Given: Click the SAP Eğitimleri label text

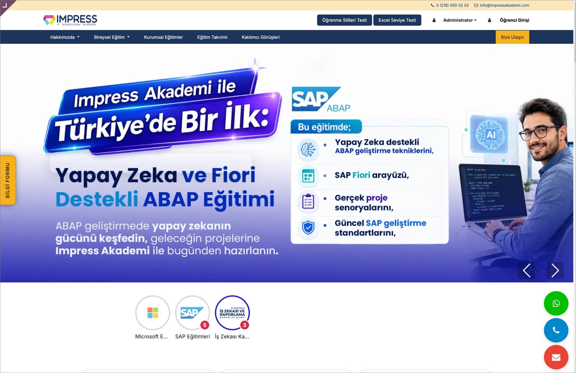Looking at the screenshot, I should pyautogui.click(x=192, y=337).
